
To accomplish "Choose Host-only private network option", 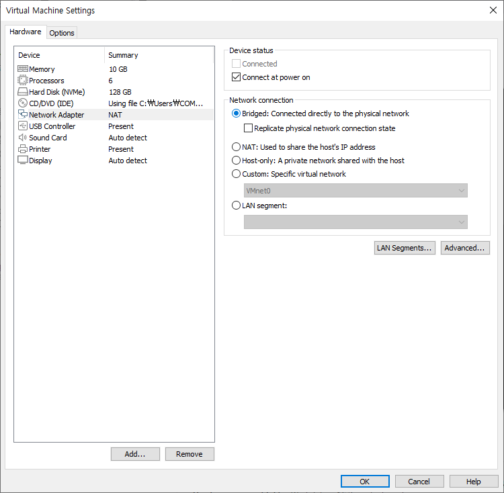I will pyautogui.click(x=236, y=161).
